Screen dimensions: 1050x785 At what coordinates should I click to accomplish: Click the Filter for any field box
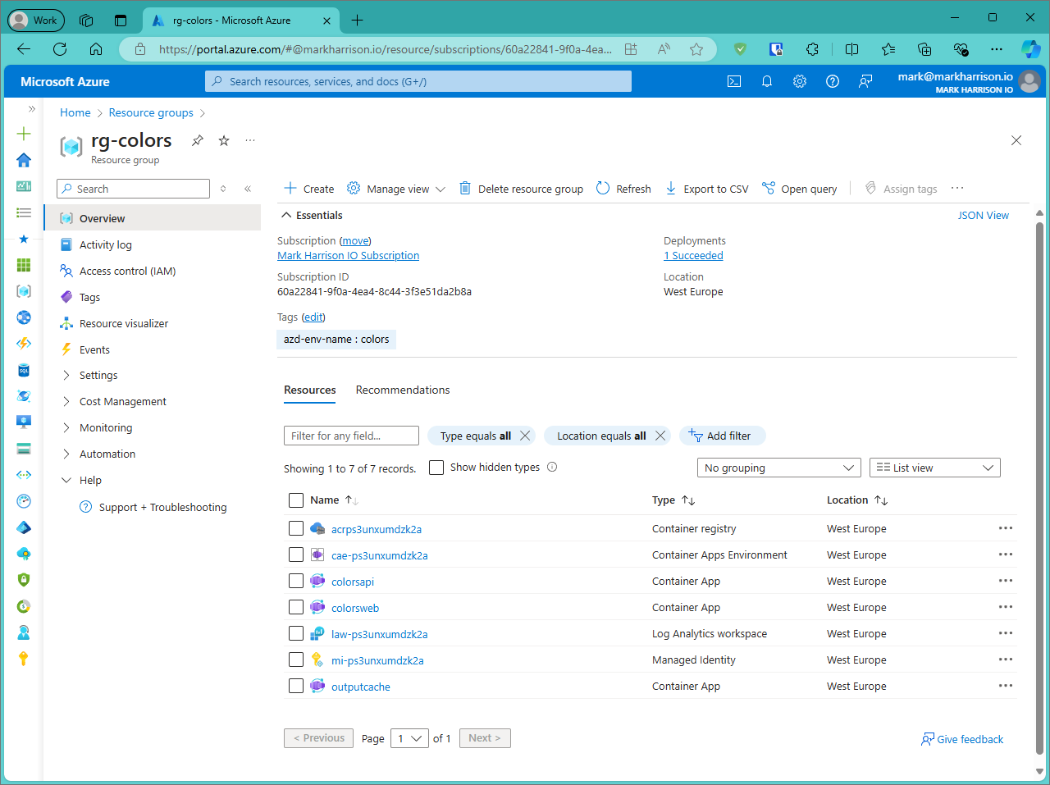(351, 436)
